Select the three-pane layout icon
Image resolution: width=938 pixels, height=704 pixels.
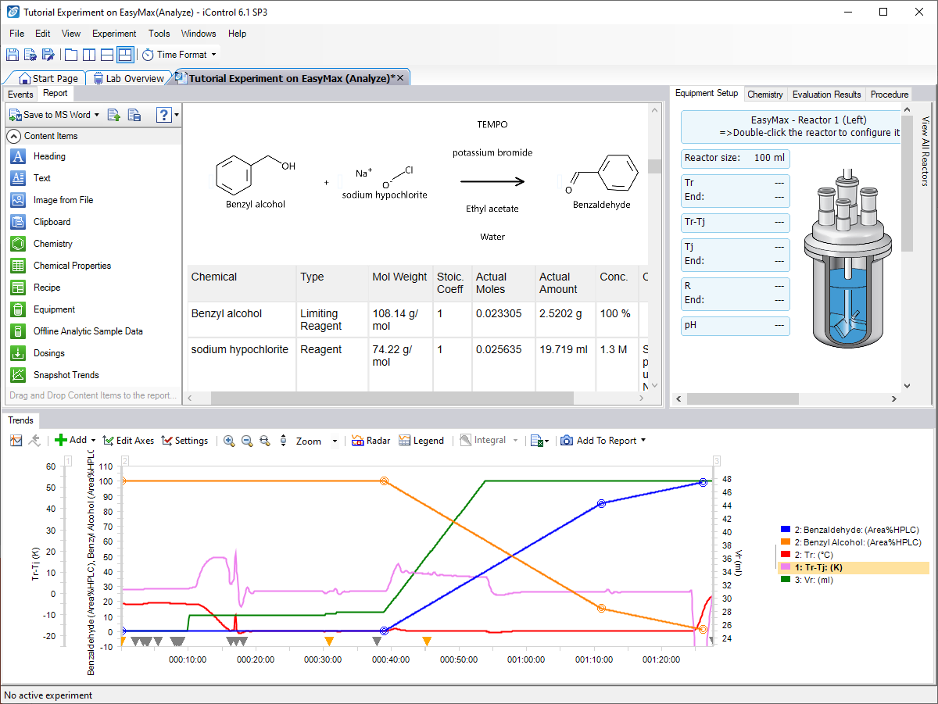point(125,55)
